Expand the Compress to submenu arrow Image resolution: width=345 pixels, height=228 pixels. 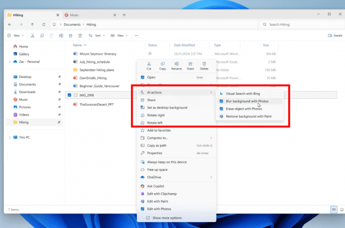coord(211,138)
